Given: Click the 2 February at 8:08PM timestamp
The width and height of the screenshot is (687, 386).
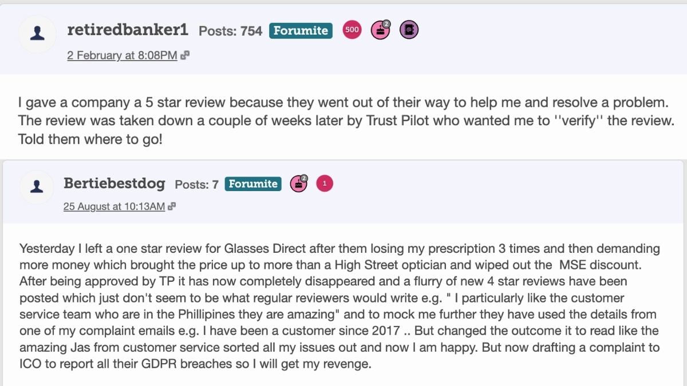Looking at the screenshot, I should [122, 55].
